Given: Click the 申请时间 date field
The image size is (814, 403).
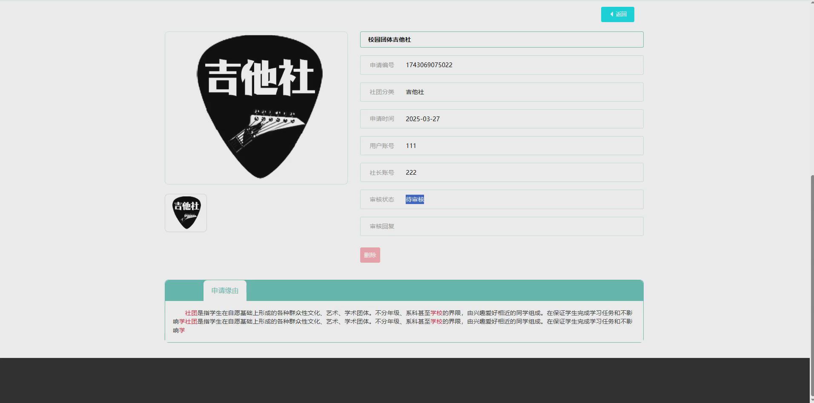Looking at the screenshot, I should pyautogui.click(x=501, y=119).
